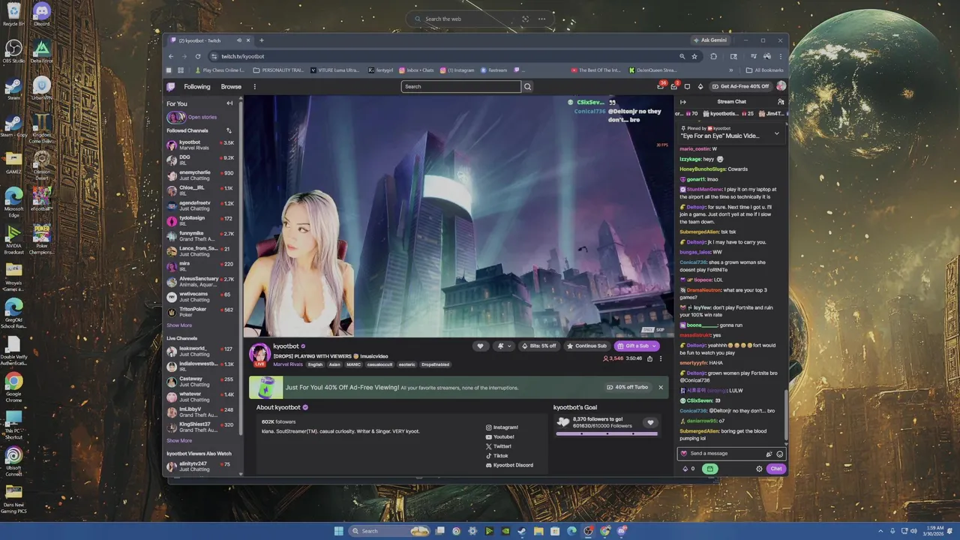Viewport: 960px width, 540px height.
Task: Open Chrome extensions puzzle icon
Action: [713, 56]
